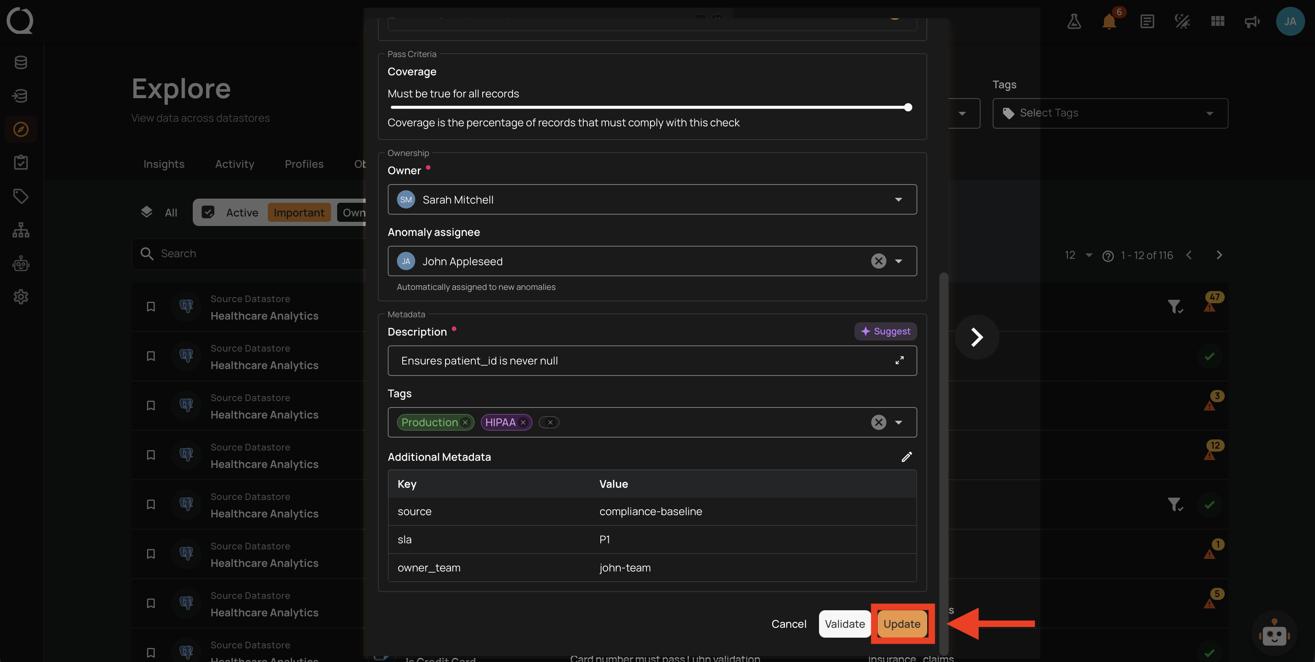This screenshot has height=662, width=1315.
Task: Go to the previous results page
Action: click(1189, 256)
